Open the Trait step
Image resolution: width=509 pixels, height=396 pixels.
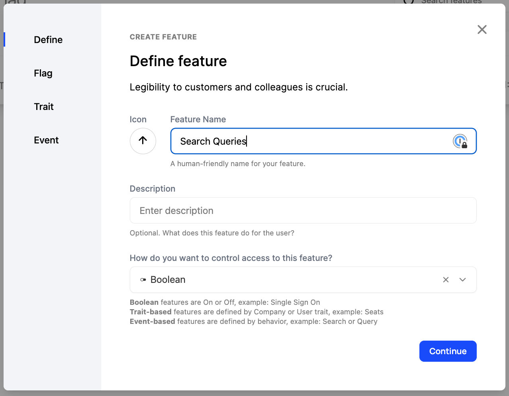tap(44, 106)
